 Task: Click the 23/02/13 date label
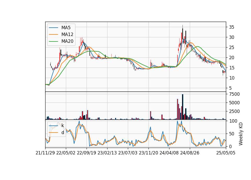107,153
